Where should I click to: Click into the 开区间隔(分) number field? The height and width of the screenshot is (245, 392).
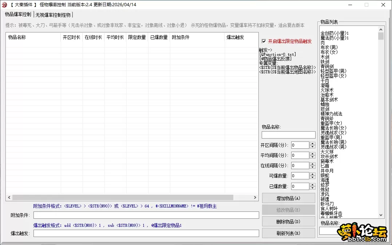pos(300,145)
